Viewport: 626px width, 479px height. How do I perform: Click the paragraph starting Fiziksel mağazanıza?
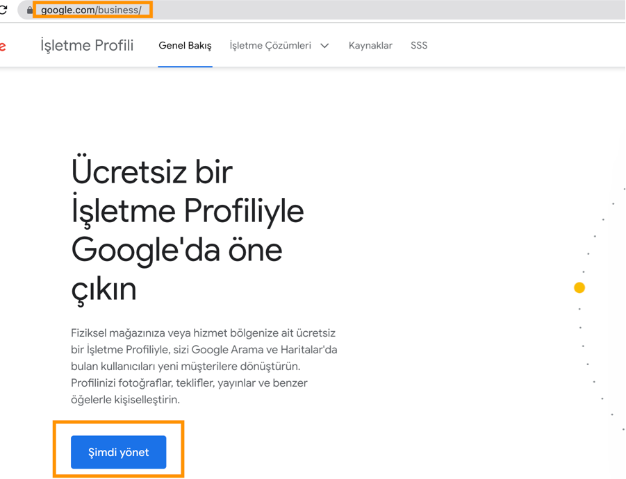(x=204, y=366)
